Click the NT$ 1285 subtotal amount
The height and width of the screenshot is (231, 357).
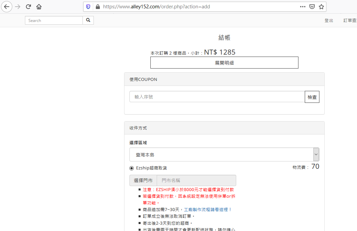click(x=220, y=52)
